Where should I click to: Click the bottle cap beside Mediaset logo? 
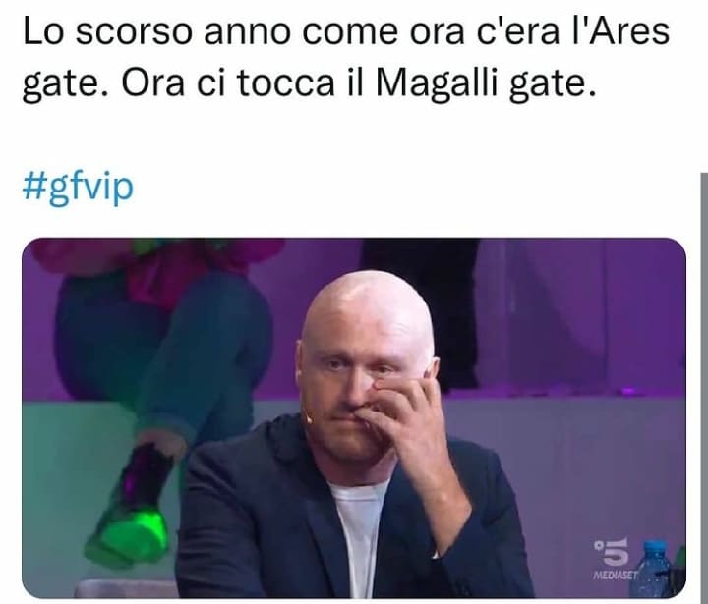[652, 544]
